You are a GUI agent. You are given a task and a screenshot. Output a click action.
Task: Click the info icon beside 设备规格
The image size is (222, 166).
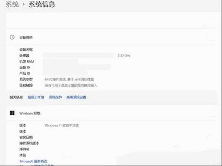tap(12, 37)
